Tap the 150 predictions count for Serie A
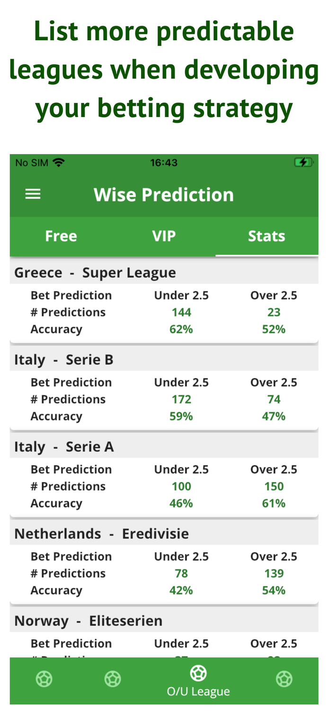 point(274,485)
